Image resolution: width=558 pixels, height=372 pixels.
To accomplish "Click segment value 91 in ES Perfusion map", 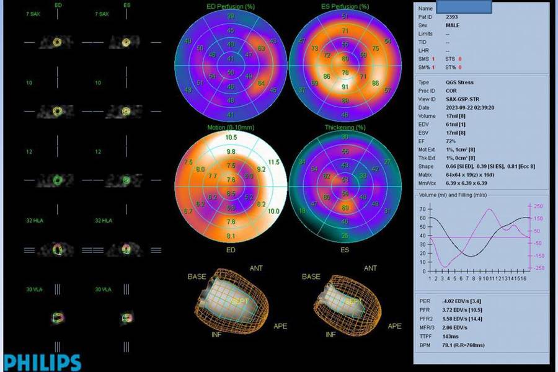I will point(345,87).
